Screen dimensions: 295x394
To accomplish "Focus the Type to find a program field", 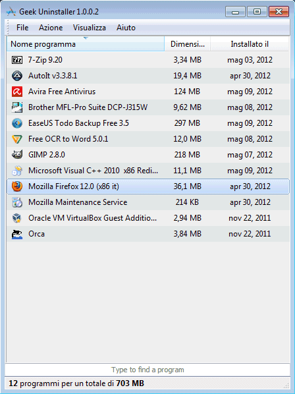I will tap(147, 370).
